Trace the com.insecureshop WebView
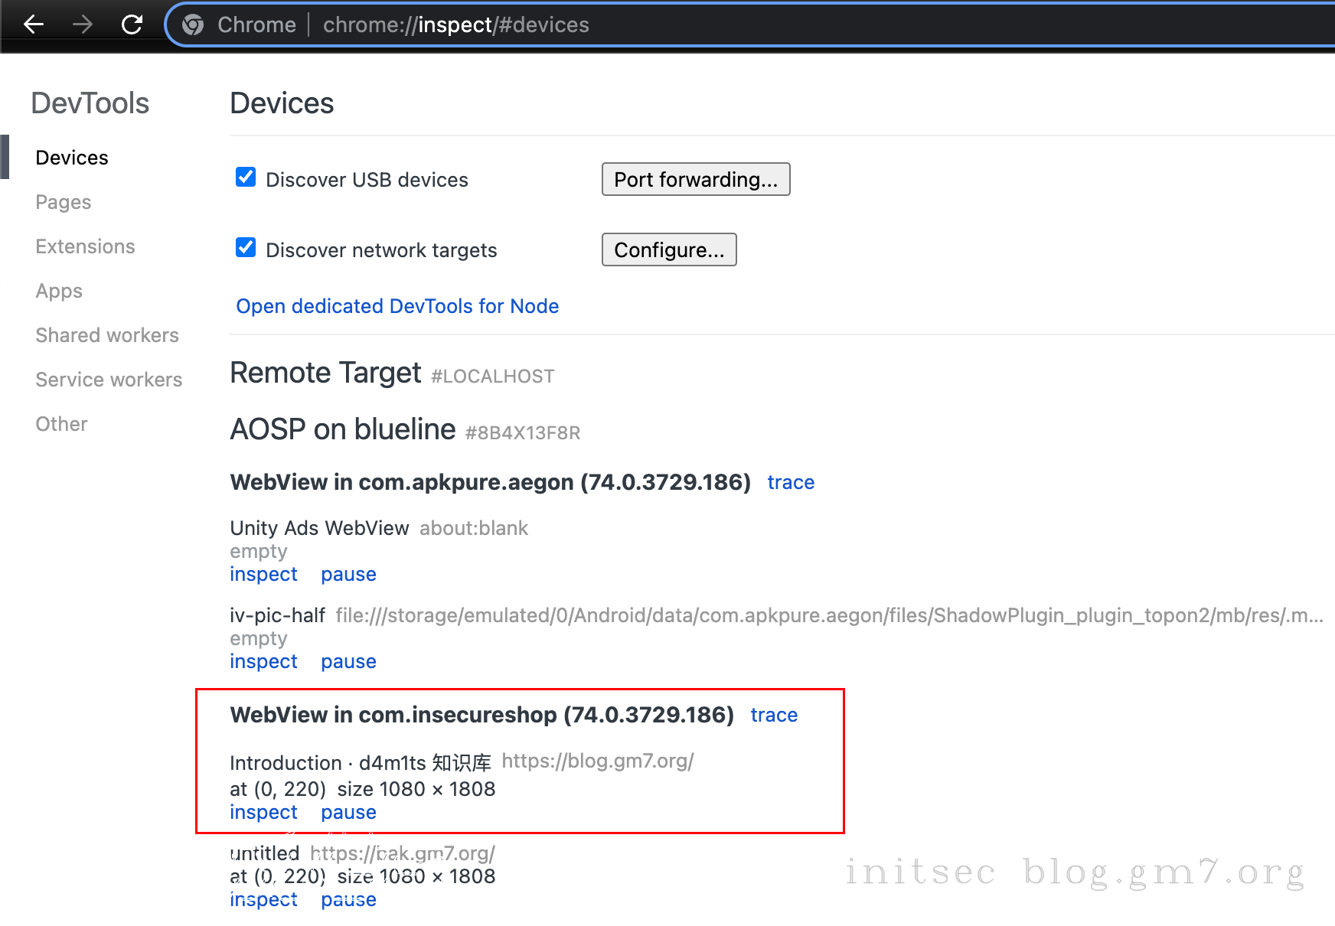The height and width of the screenshot is (926, 1335). coord(773,715)
